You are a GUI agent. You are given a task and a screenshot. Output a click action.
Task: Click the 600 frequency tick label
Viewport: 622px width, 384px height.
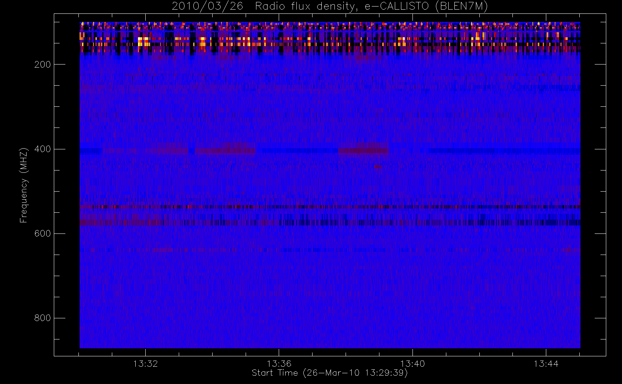click(42, 233)
